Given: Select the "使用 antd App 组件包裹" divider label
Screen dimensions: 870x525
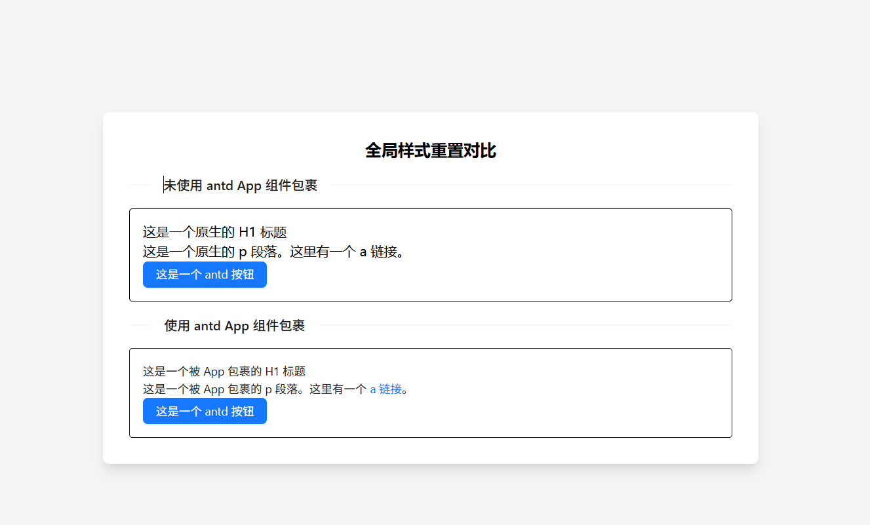Looking at the screenshot, I should tap(234, 326).
